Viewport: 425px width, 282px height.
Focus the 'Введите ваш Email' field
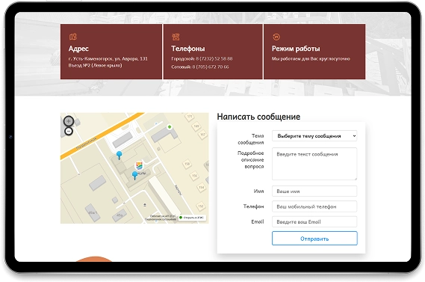[314, 221]
